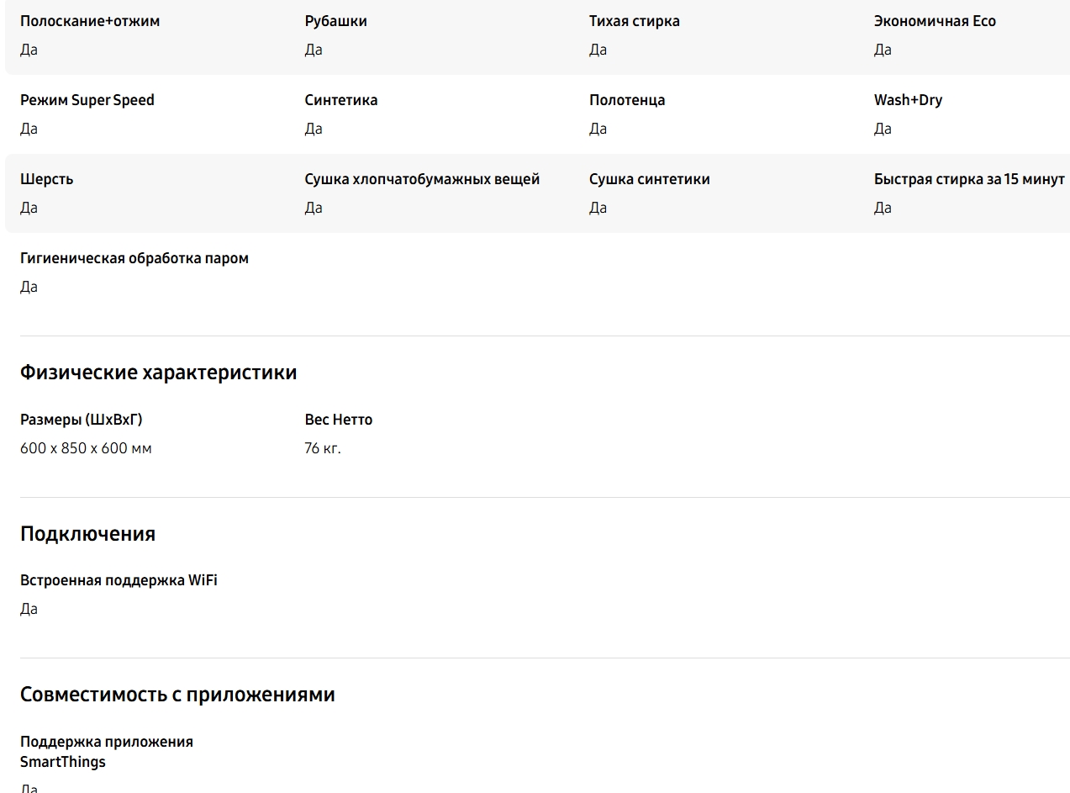This screenshot has width=1070, height=793.
Task: Select the Wash+Dry label
Action: [908, 100]
